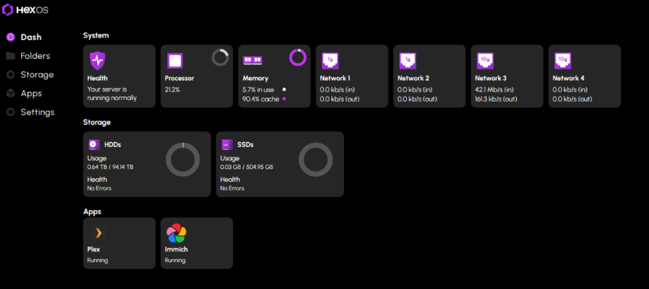The height and width of the screenshot is (289, 649).
Task: Open the Dash sidebar item
Action: pos(30,37)
